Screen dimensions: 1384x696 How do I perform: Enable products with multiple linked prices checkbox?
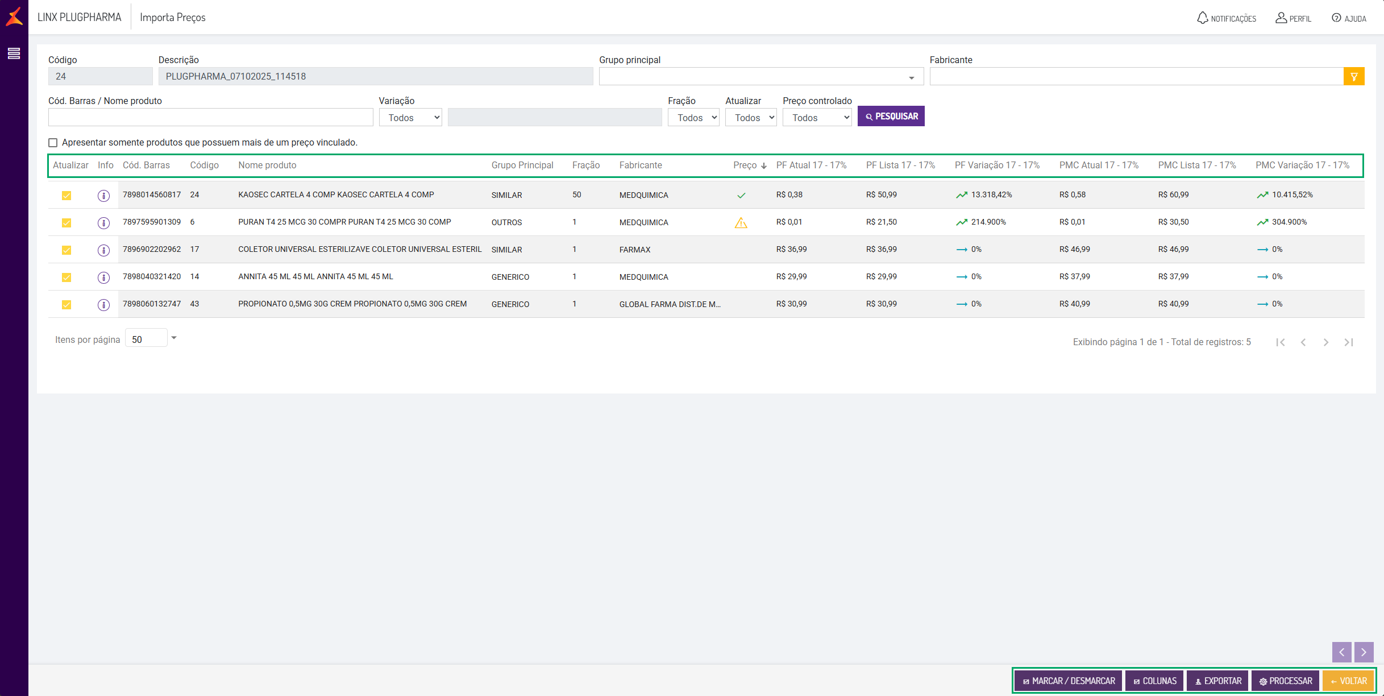(x=53, y=143)
